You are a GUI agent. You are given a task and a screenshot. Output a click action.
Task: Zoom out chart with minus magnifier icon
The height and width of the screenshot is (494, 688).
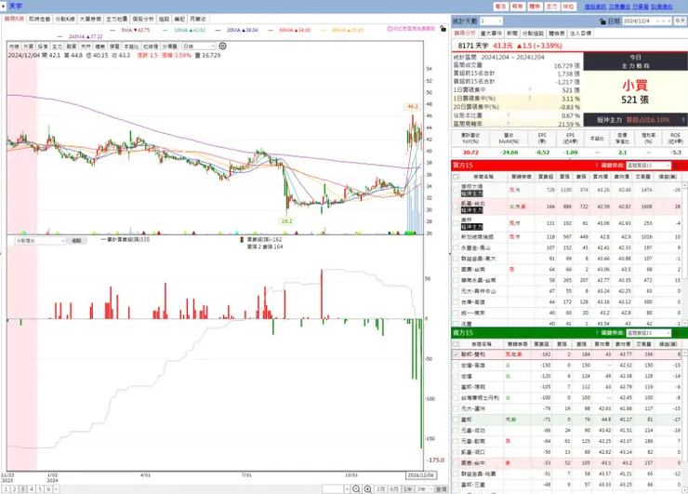356,488
